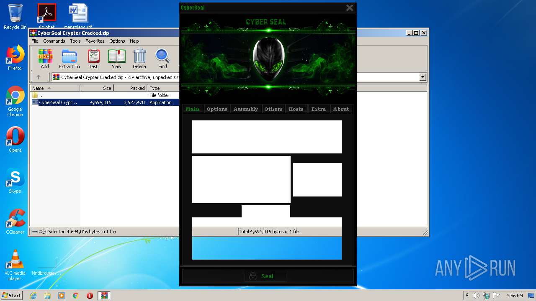536x301 pixels.
Task: Switch to the Options tab in CyberSeal
Action: pos(217,109)
